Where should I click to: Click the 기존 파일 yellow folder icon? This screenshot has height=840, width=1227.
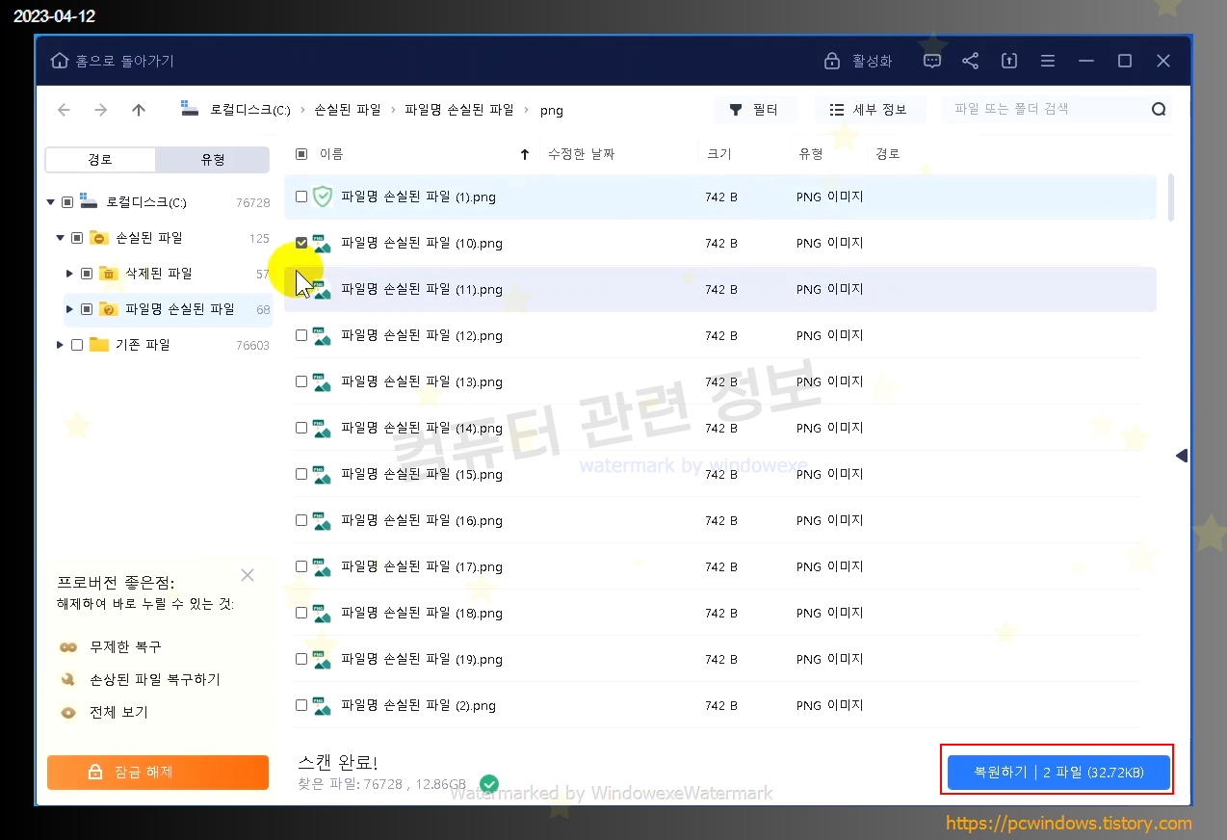(x=98, y=344)
